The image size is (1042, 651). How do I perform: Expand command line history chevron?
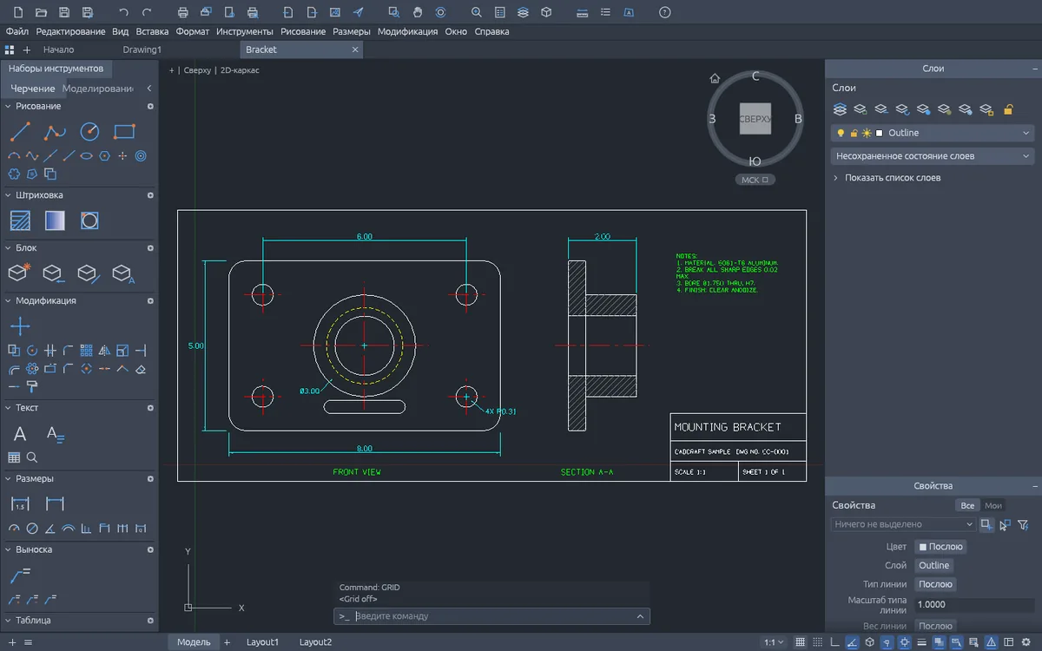[641, 616]
